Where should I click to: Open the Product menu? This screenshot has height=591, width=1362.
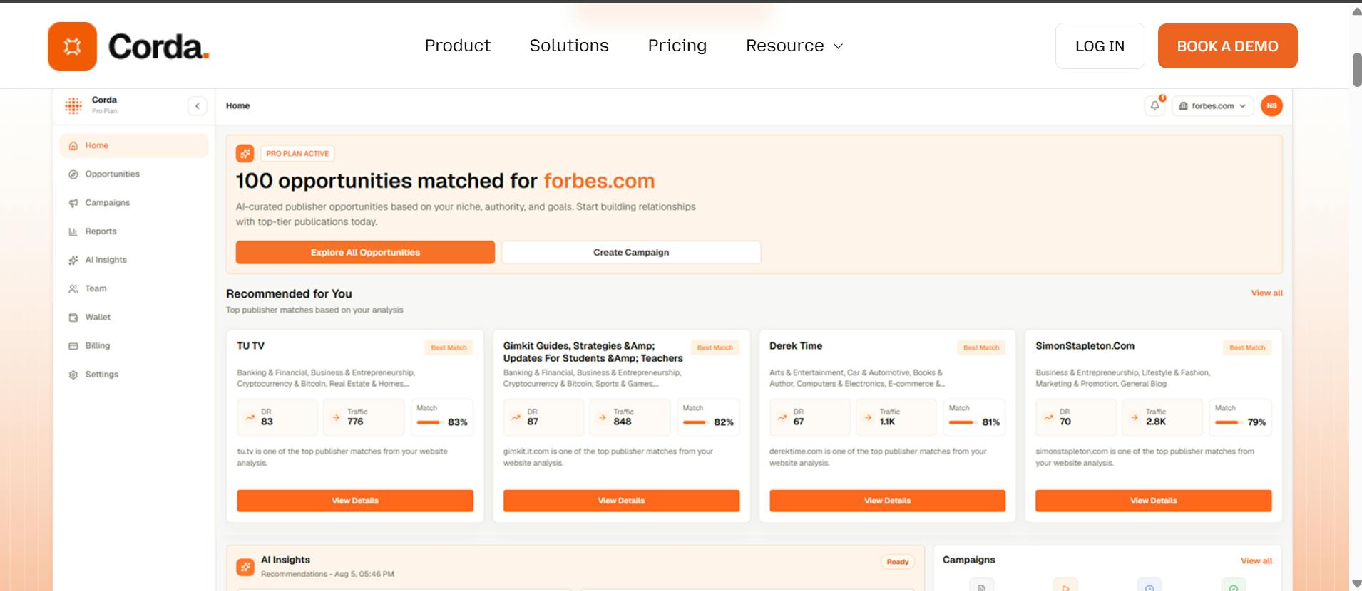point(458,46)
